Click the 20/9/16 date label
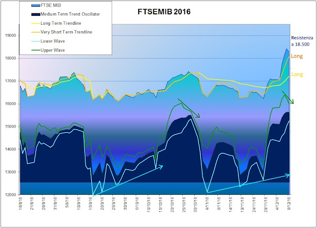317x228 pixels. pos(103,204)
